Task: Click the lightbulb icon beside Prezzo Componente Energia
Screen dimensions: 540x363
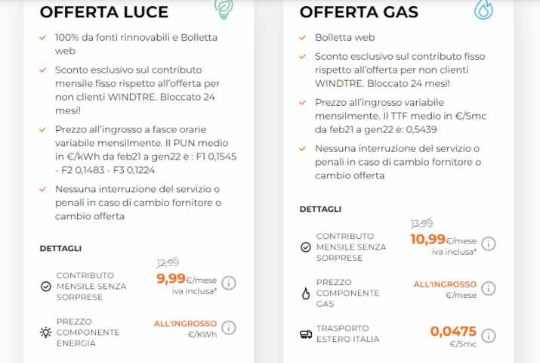Action: pyautogui.click(x=46, y=332)
